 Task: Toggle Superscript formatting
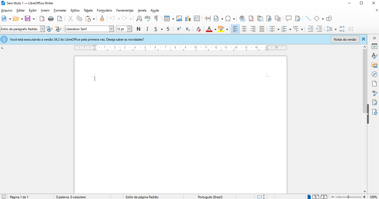click(x=179, y=29)
